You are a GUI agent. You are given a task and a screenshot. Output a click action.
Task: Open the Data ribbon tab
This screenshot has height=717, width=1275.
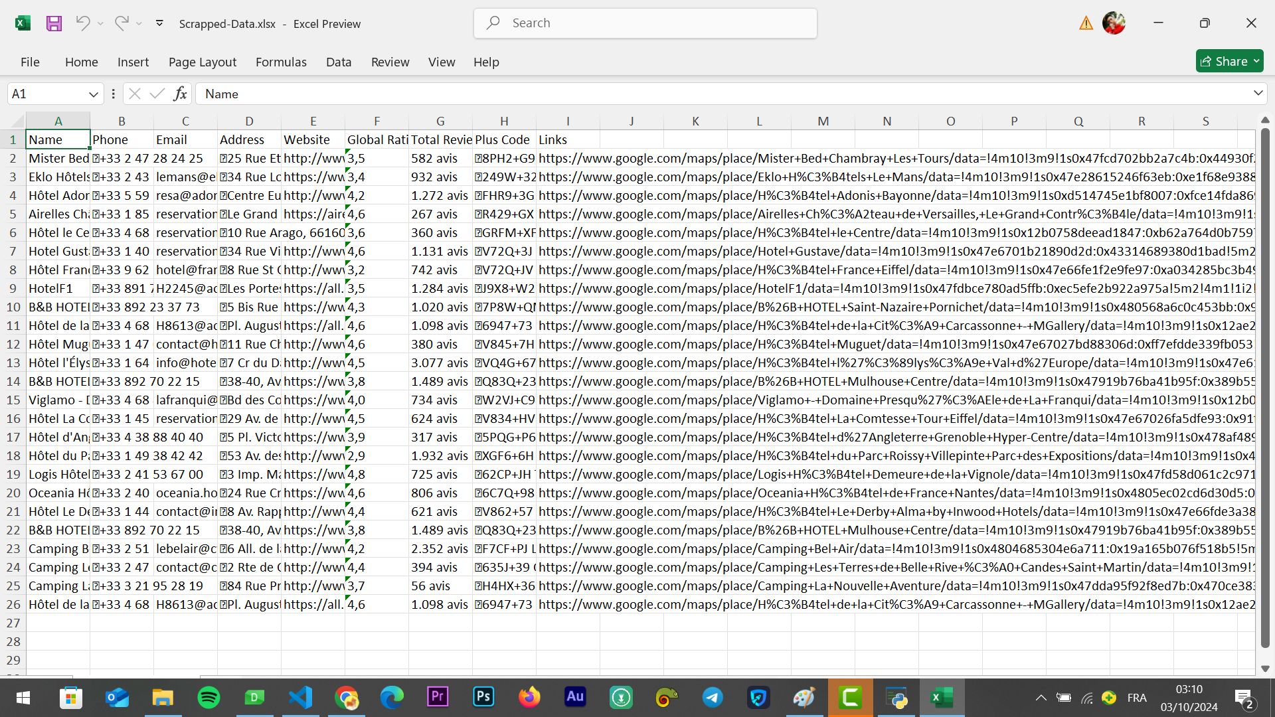339,62
